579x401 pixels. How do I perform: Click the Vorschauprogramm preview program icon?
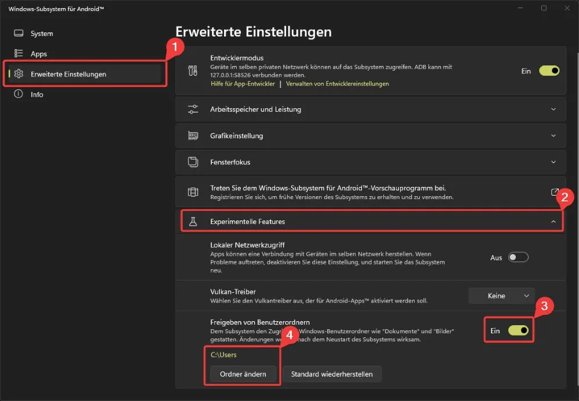point(193,192)
